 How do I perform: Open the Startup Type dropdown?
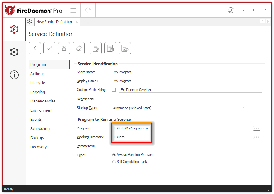click(x=243, y=107)
